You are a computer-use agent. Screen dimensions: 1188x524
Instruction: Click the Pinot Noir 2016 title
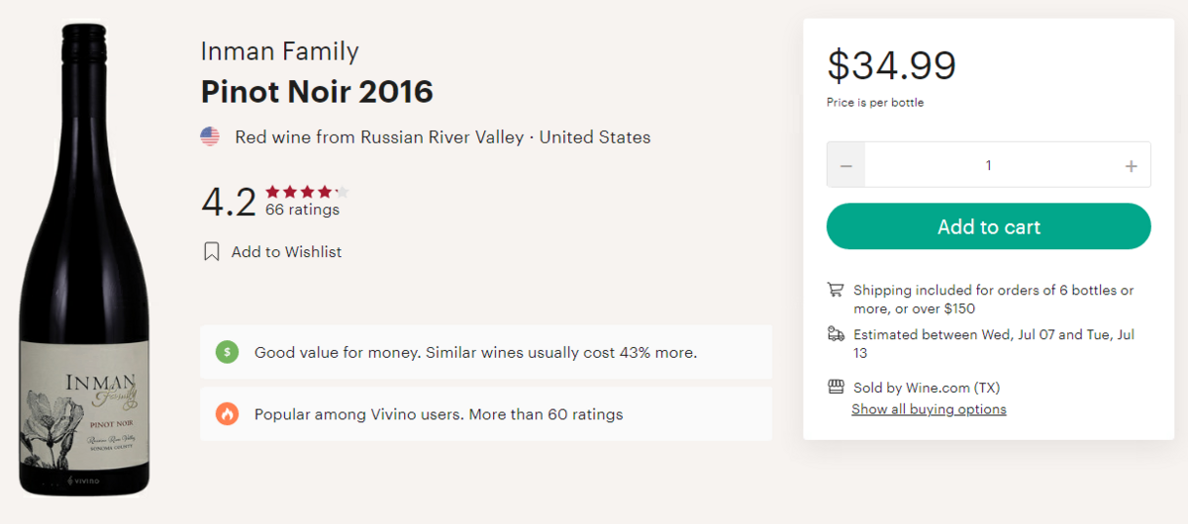pos(317,92)
